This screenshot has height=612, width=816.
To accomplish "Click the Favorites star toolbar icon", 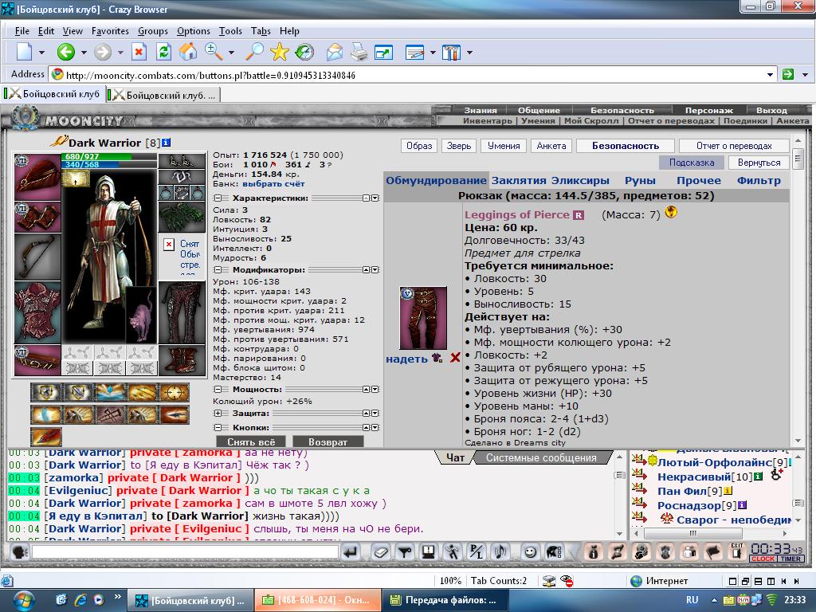I will click(x=280, y=52).
